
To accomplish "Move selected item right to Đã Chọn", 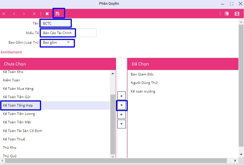I will tap(122, 105).
